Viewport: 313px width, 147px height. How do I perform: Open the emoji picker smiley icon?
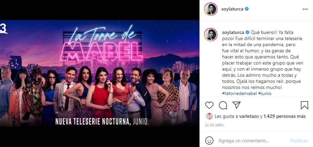coord(209,141)
